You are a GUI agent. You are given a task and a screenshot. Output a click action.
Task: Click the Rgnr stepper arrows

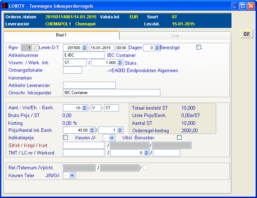click(x=35, y=48)
